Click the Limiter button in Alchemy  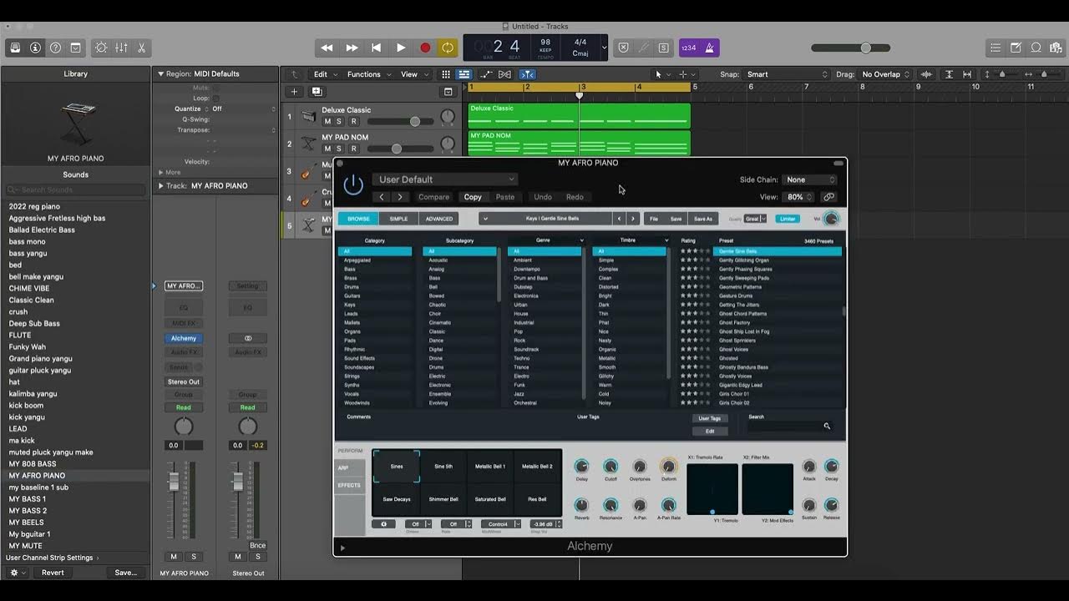tap(787, 219)
